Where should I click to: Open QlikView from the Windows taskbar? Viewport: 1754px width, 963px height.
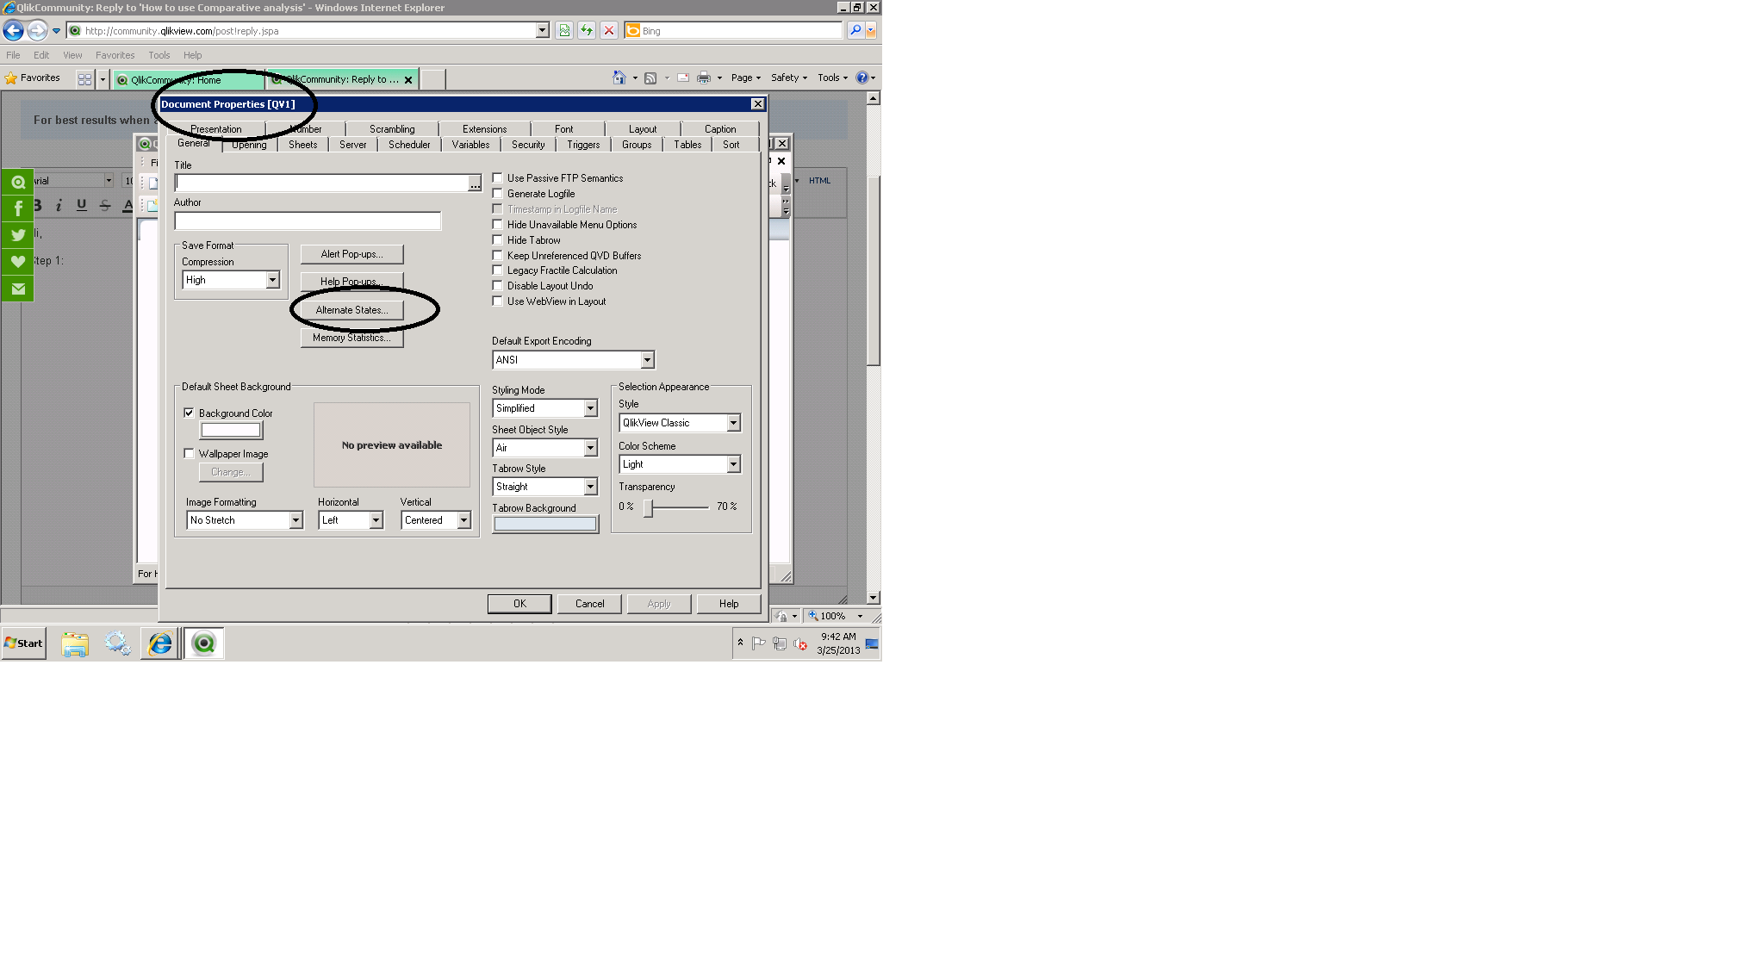[x=204, y=643]
